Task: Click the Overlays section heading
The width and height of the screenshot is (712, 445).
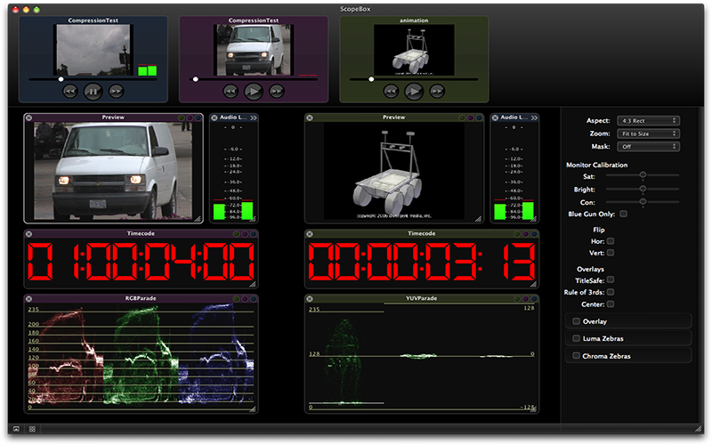Action: (x=590, y=269)
